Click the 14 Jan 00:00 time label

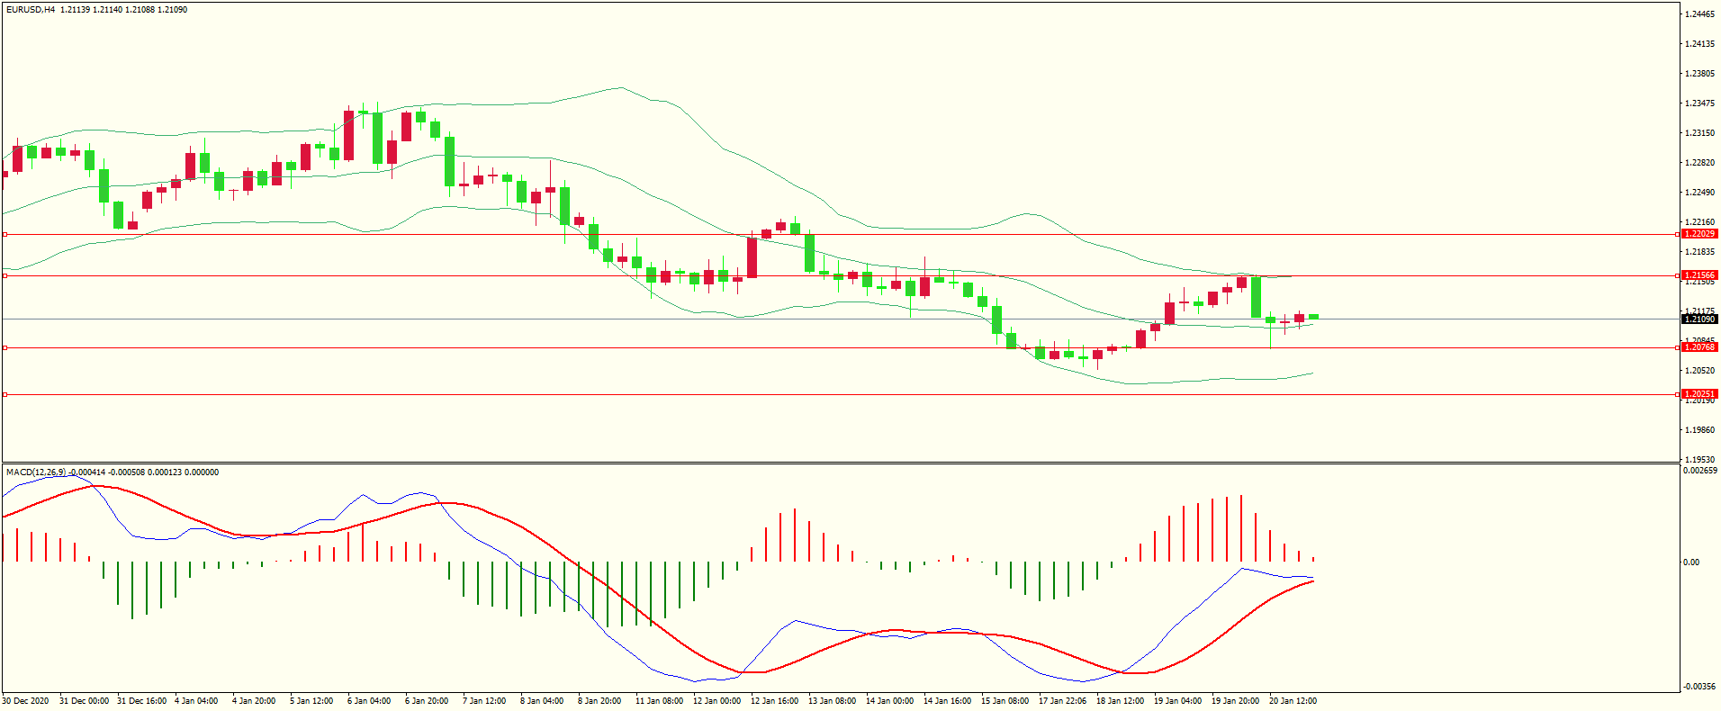click(x=890, y=701)
